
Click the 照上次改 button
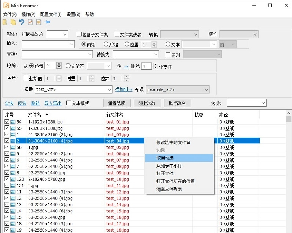(x=147, y=103)
